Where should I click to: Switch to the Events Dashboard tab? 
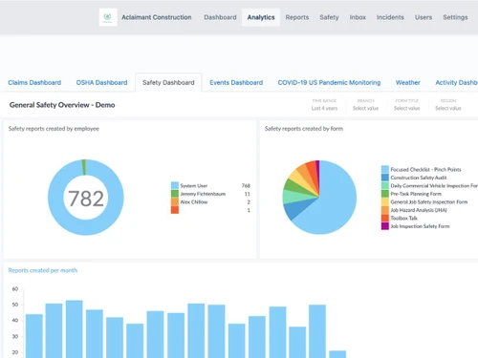click(236, 82)
